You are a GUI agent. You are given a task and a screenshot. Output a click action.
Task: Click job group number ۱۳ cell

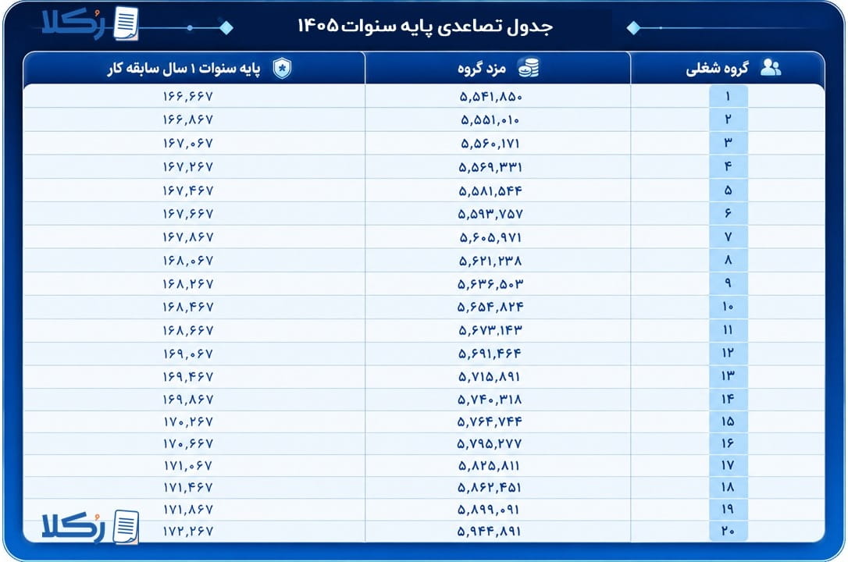728,376
